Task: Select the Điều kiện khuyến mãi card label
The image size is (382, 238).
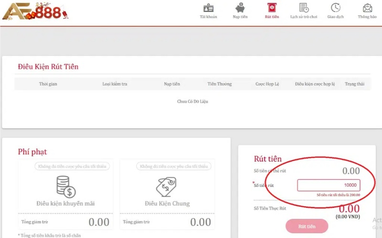Action: coord(65,204)
